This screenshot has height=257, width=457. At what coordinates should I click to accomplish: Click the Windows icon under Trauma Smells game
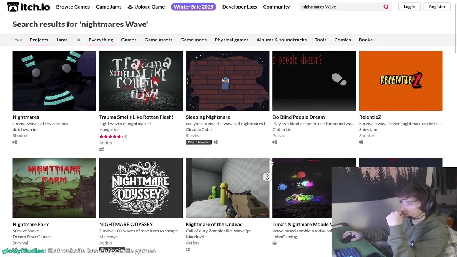101,149
